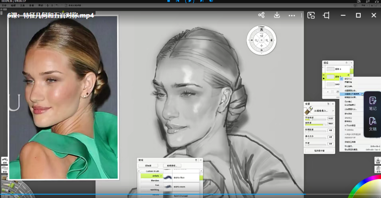381x198 pixels.
Task: Click the video progress bar
Action: tap(191, 195)
